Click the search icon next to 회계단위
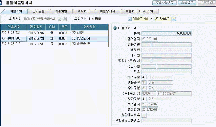Viewport: 216px width, 127px height. tap(65, 19)
